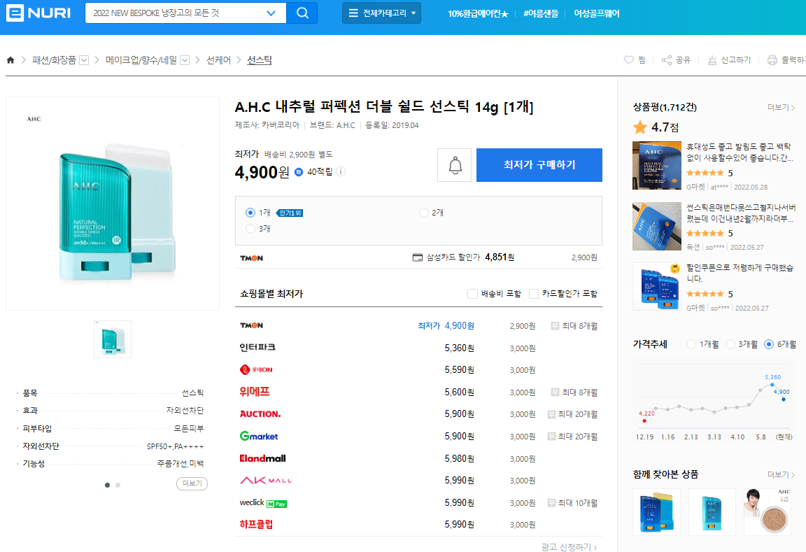Go to 선케어 category
Screen dimensions: 806x552
pyautogui.click(x=218, y=60)
